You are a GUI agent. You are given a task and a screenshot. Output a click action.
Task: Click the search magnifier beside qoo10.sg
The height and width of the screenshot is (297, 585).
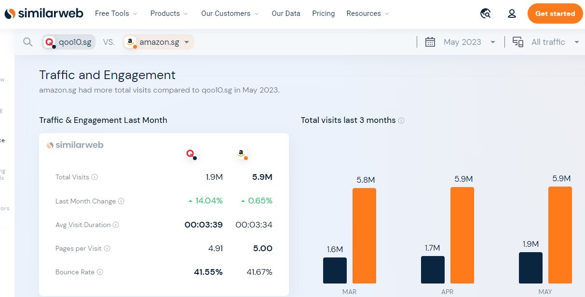coord(27,42)
